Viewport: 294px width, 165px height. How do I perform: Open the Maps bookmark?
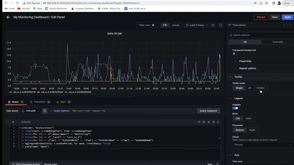(x=38, y=9)
